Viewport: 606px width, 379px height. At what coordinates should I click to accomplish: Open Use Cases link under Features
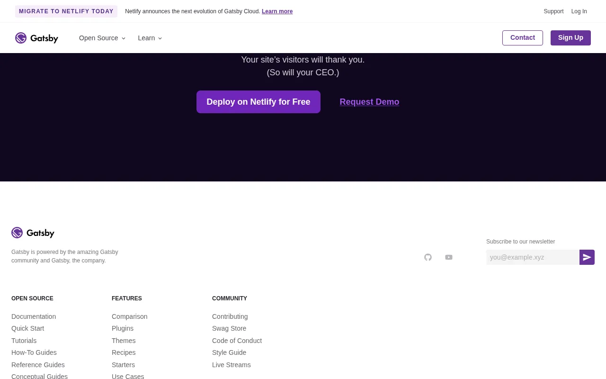click(x=128, y=376)
